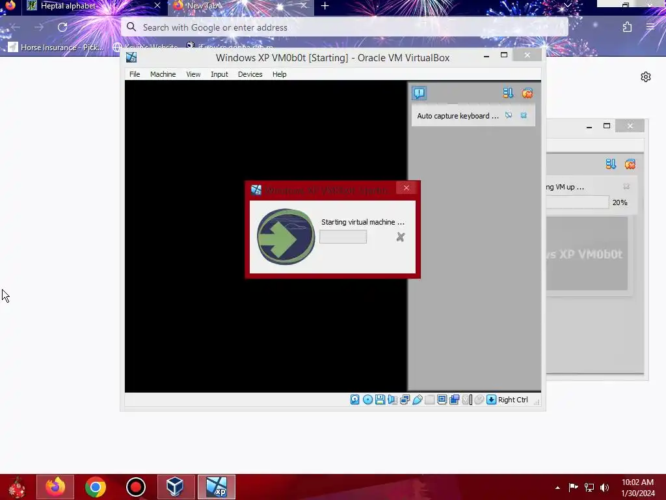This screenshot has width=666, height=500.
Task: Click the Firefox reload button
Action: [62, 27]
